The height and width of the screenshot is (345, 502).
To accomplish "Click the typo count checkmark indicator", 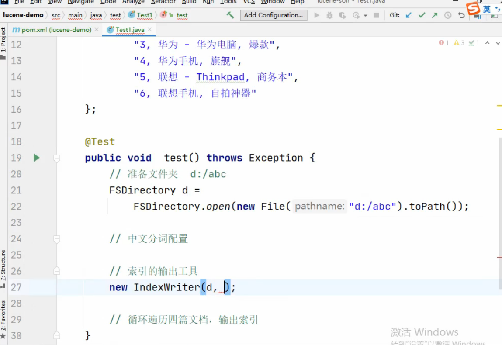I will tap(474, 42).
